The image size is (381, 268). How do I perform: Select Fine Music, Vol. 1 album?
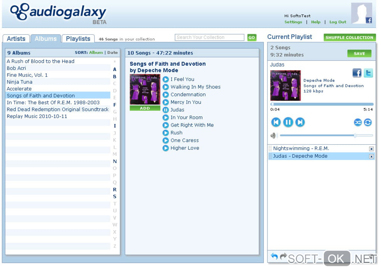click(x=58, y=75)
